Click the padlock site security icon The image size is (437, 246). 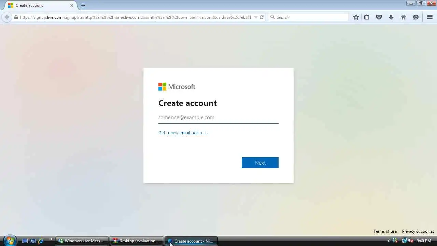pyautogui.click(x=16, y=17)
